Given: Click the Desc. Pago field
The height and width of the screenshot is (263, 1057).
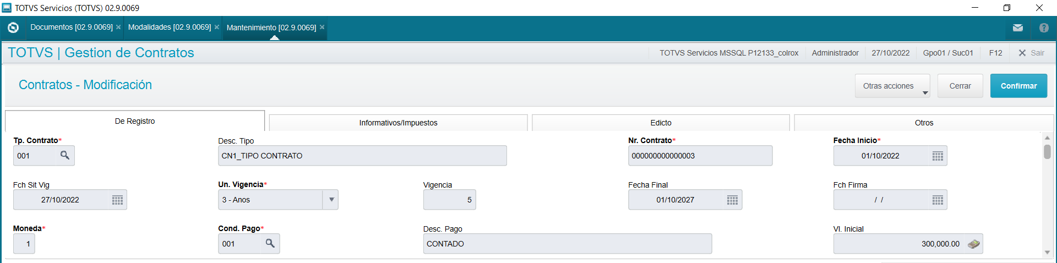Looking at the screenshot, I should [x=568, y=244].
